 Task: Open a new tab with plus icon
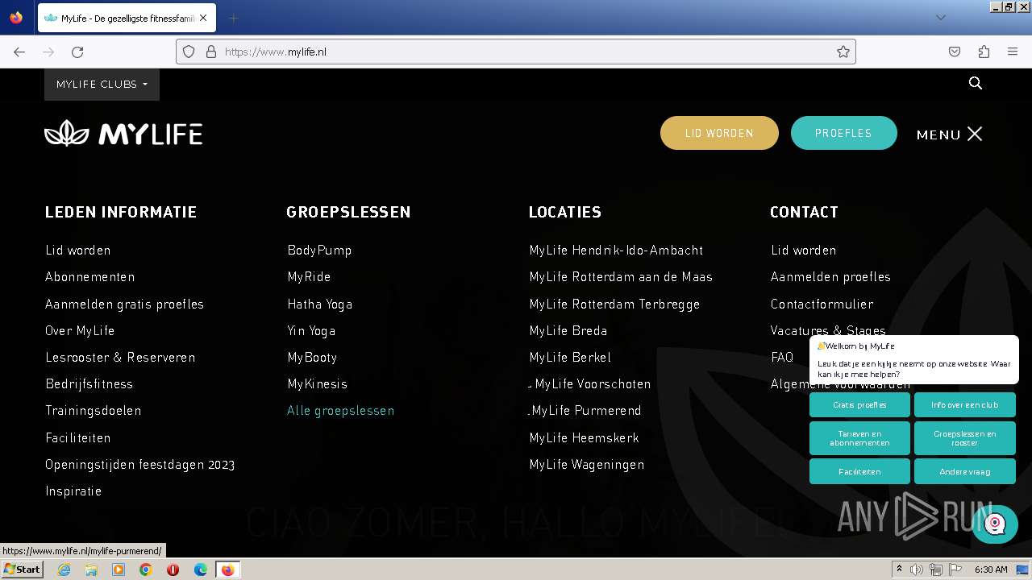pyautogui.click(x=233, y=18)
